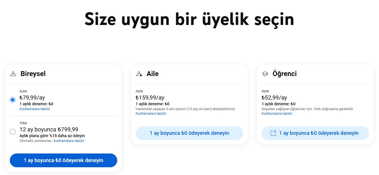Click the 12 ay boyunca ₺799,99 label
Screen dimensions: 379x175
[49, 129]
